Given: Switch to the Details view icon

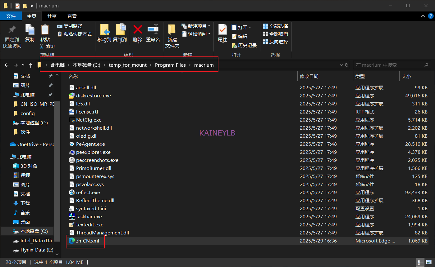Looking at the screenshot, I should [420, 262].
